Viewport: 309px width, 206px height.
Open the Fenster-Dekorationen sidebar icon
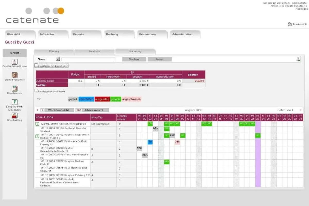15,62
